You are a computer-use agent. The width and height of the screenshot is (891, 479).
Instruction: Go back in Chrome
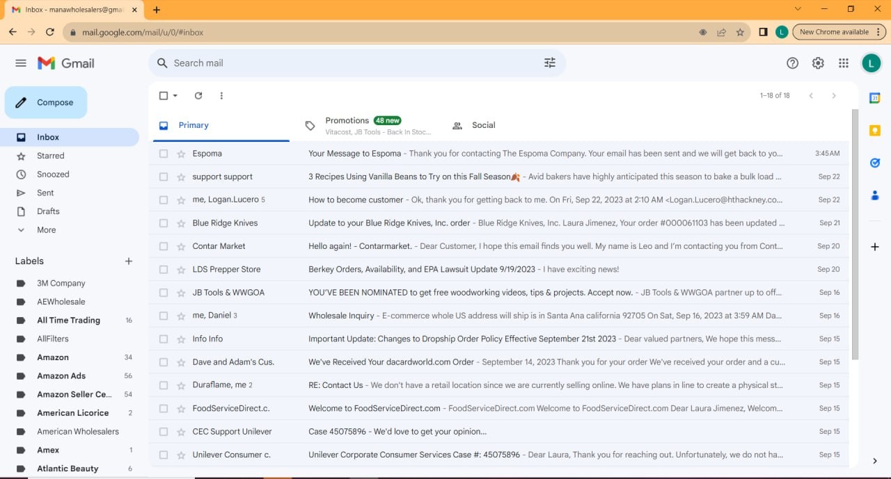tap(13, 32)
